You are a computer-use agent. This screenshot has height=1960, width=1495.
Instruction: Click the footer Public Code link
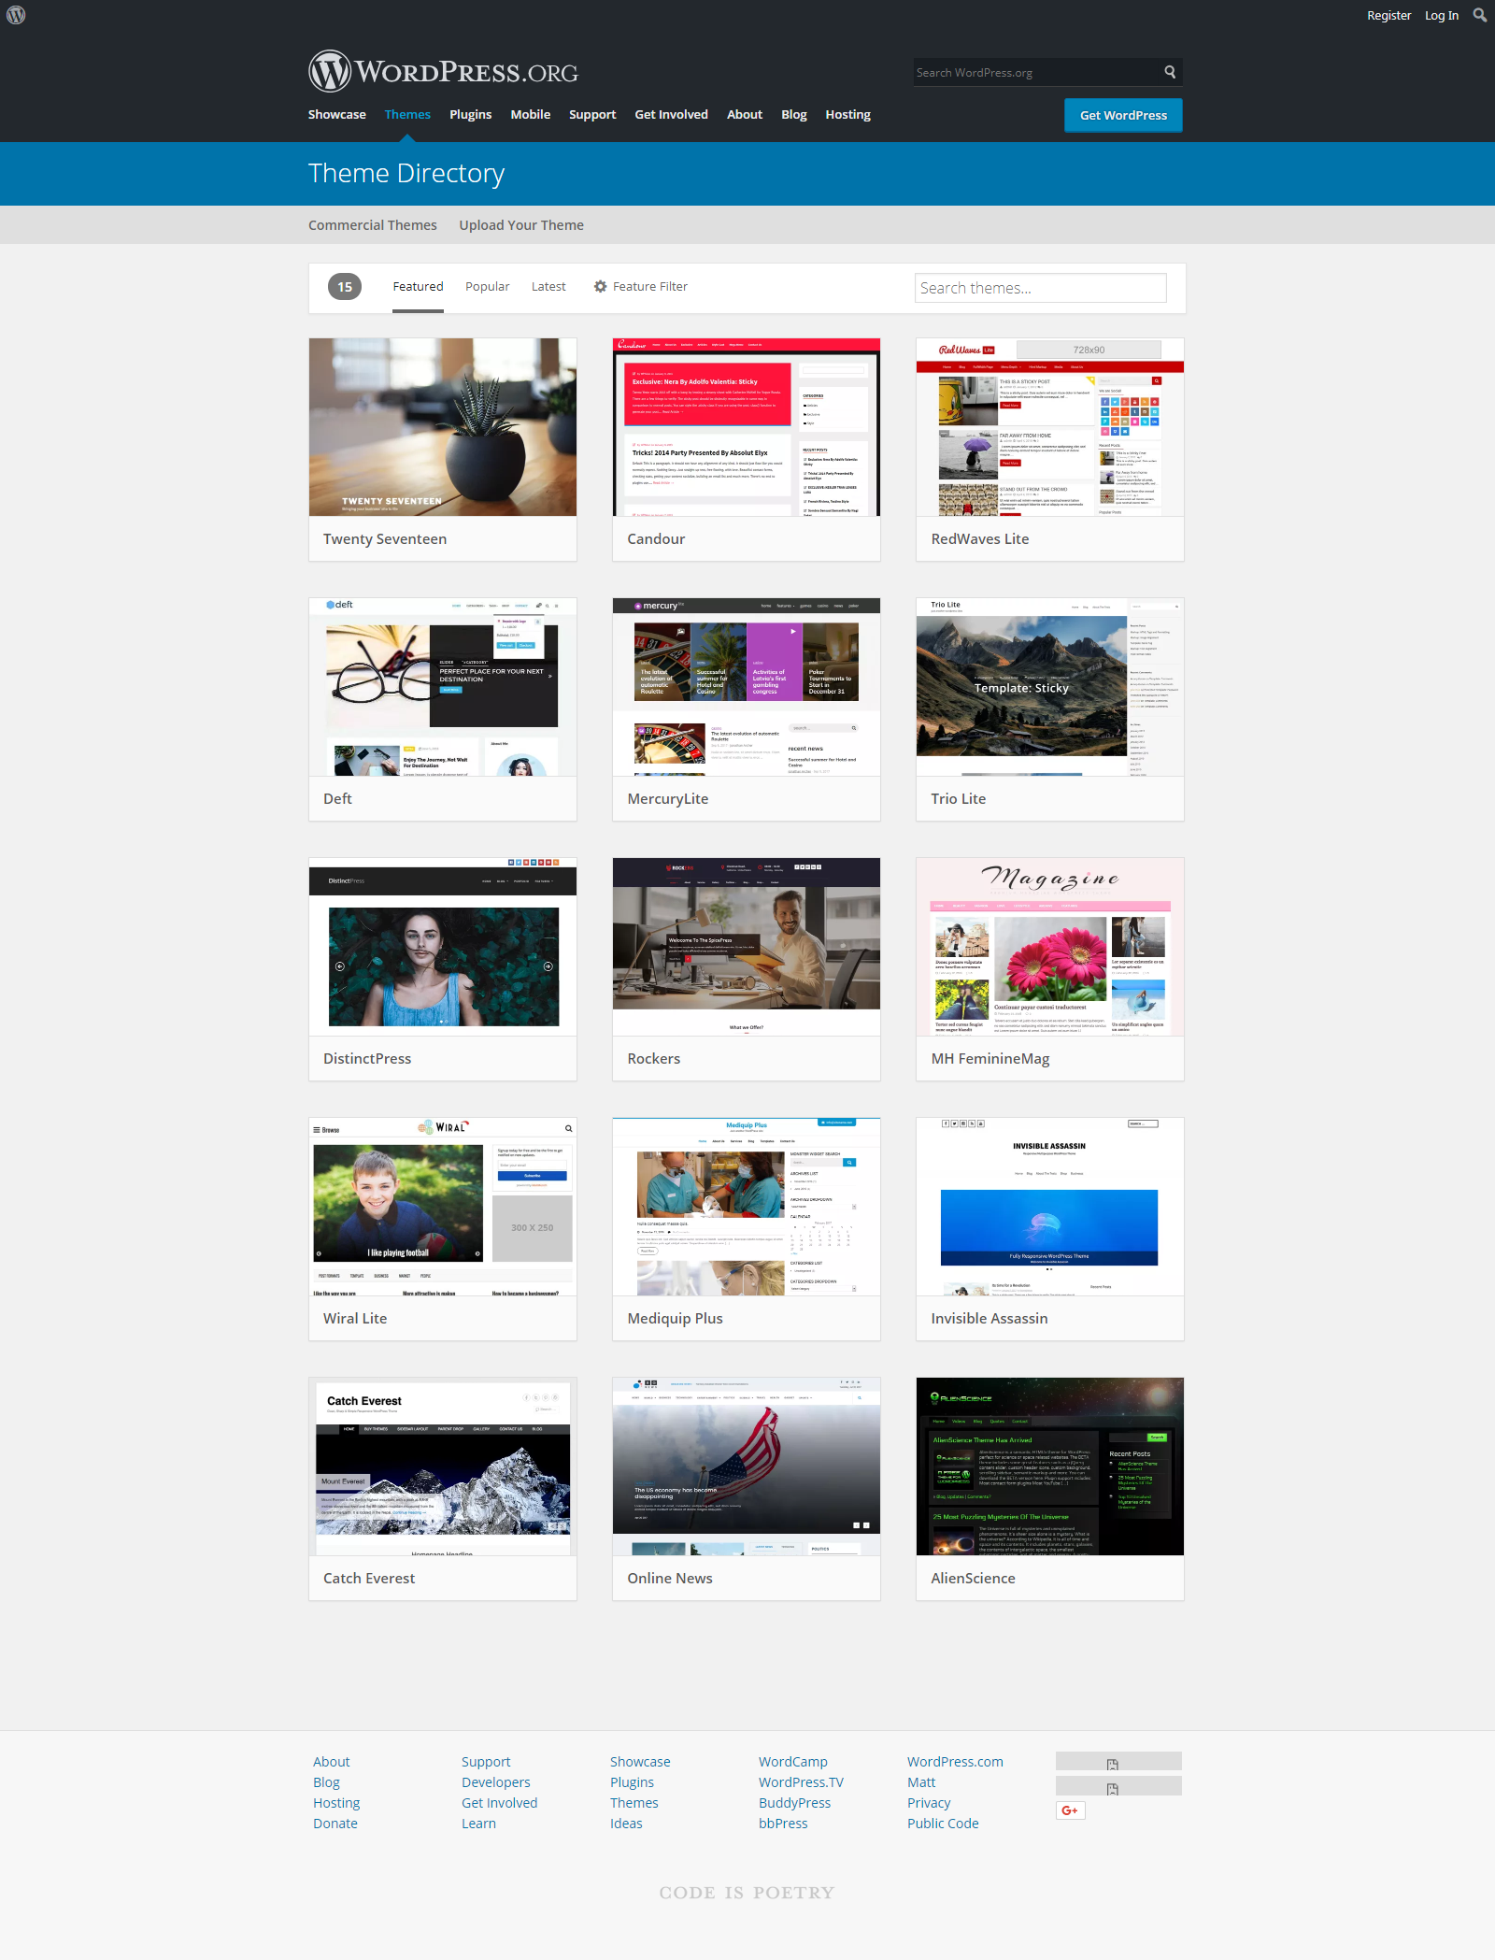point(943,1824)
